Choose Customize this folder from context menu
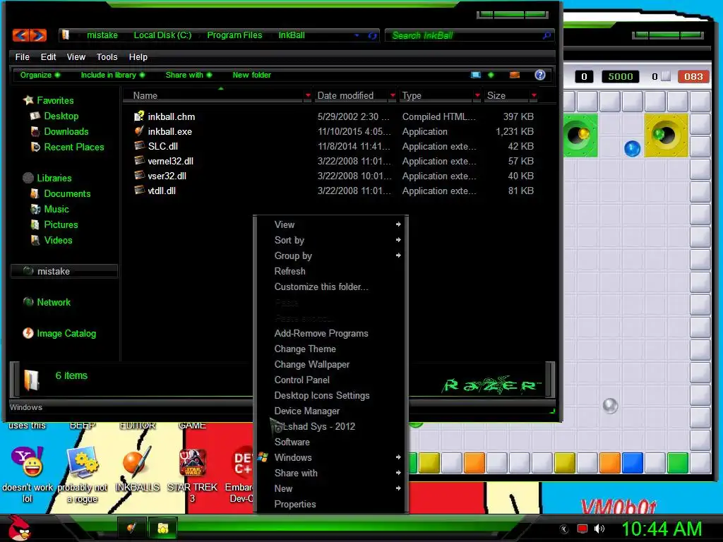 click(331, 287)
